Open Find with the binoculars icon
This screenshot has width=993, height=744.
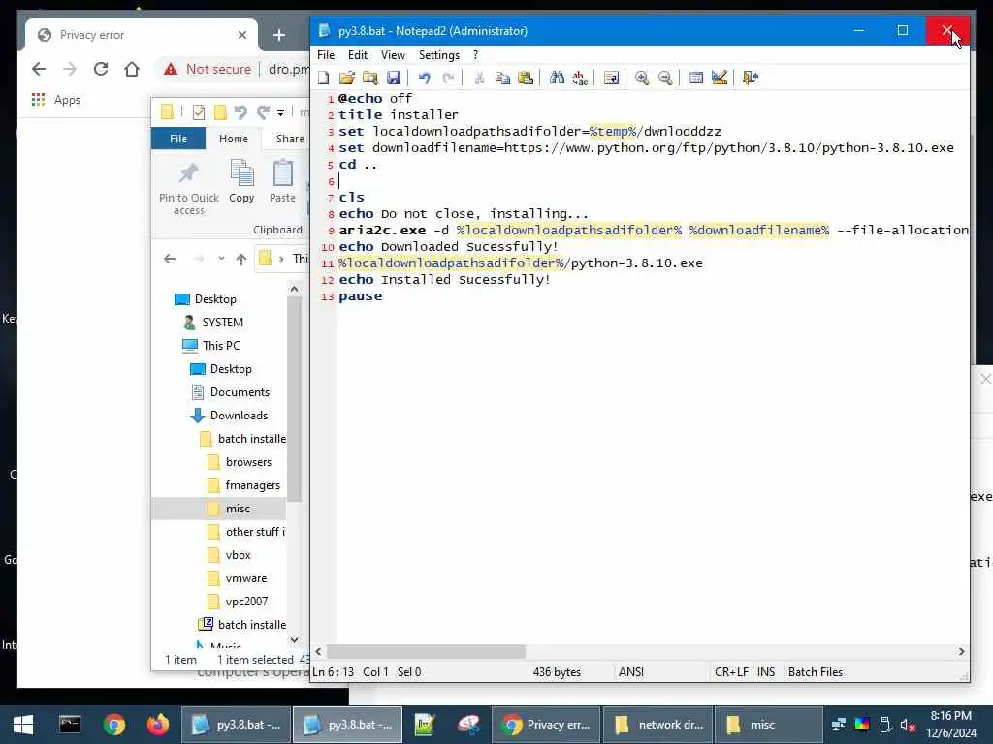(x=557, y=77)
